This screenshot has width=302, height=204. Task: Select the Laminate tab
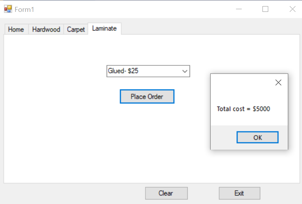point(104,29)
